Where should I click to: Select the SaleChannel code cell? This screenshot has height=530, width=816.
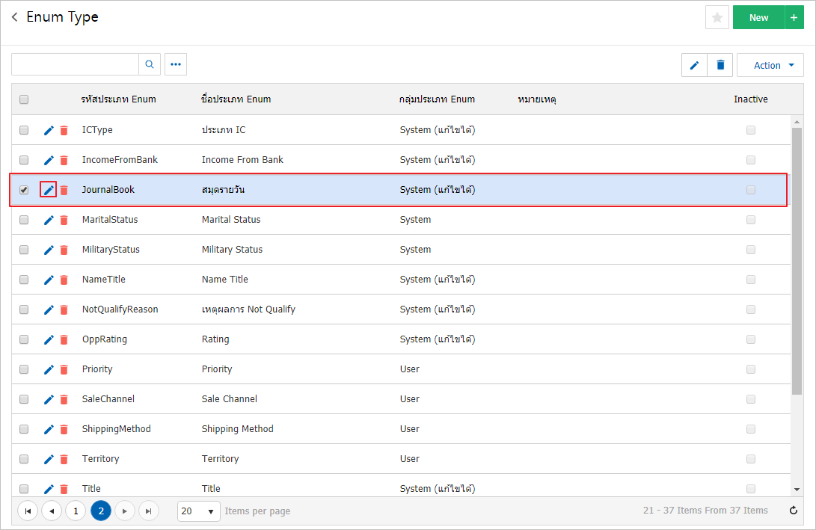(108, 399)
